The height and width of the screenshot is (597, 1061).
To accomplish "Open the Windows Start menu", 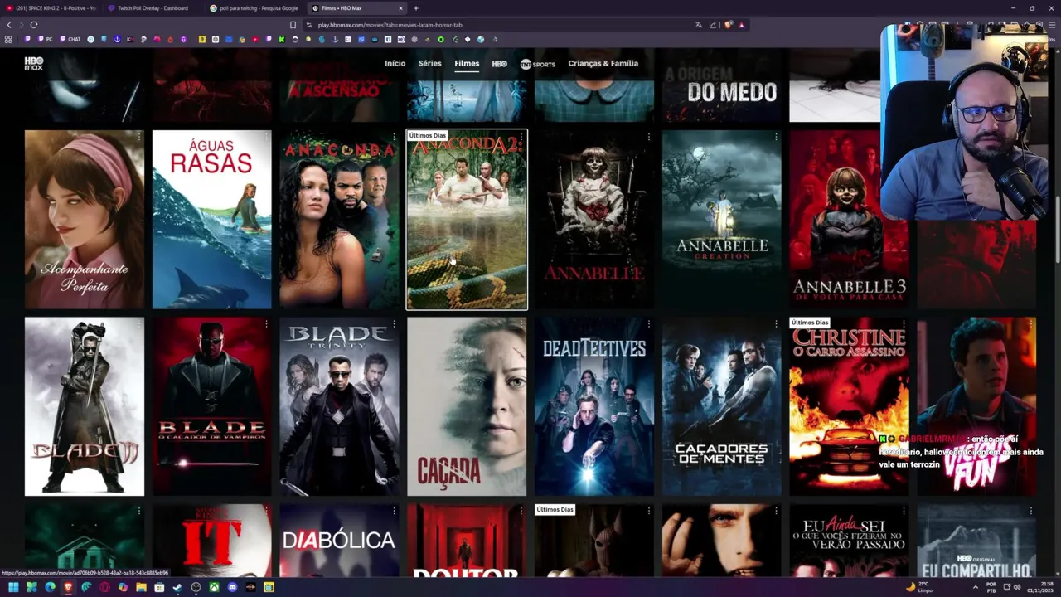I will point(13,587).
